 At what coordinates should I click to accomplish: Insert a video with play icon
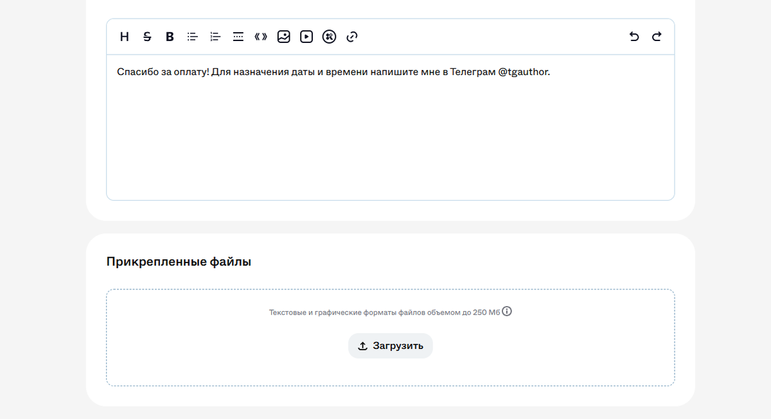(306, 37)
